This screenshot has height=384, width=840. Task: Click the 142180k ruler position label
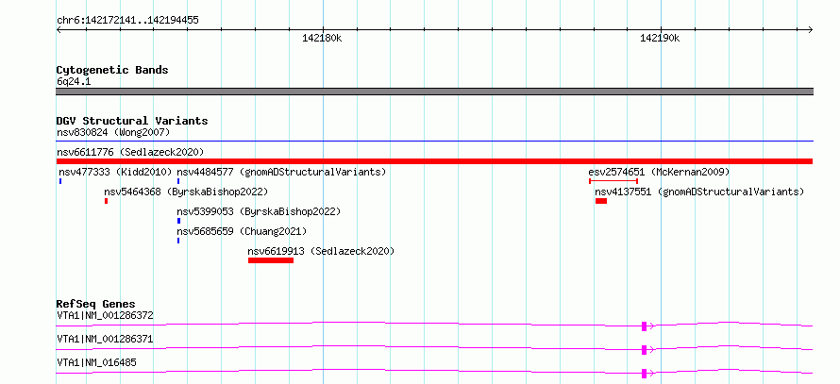coord(322,38)
